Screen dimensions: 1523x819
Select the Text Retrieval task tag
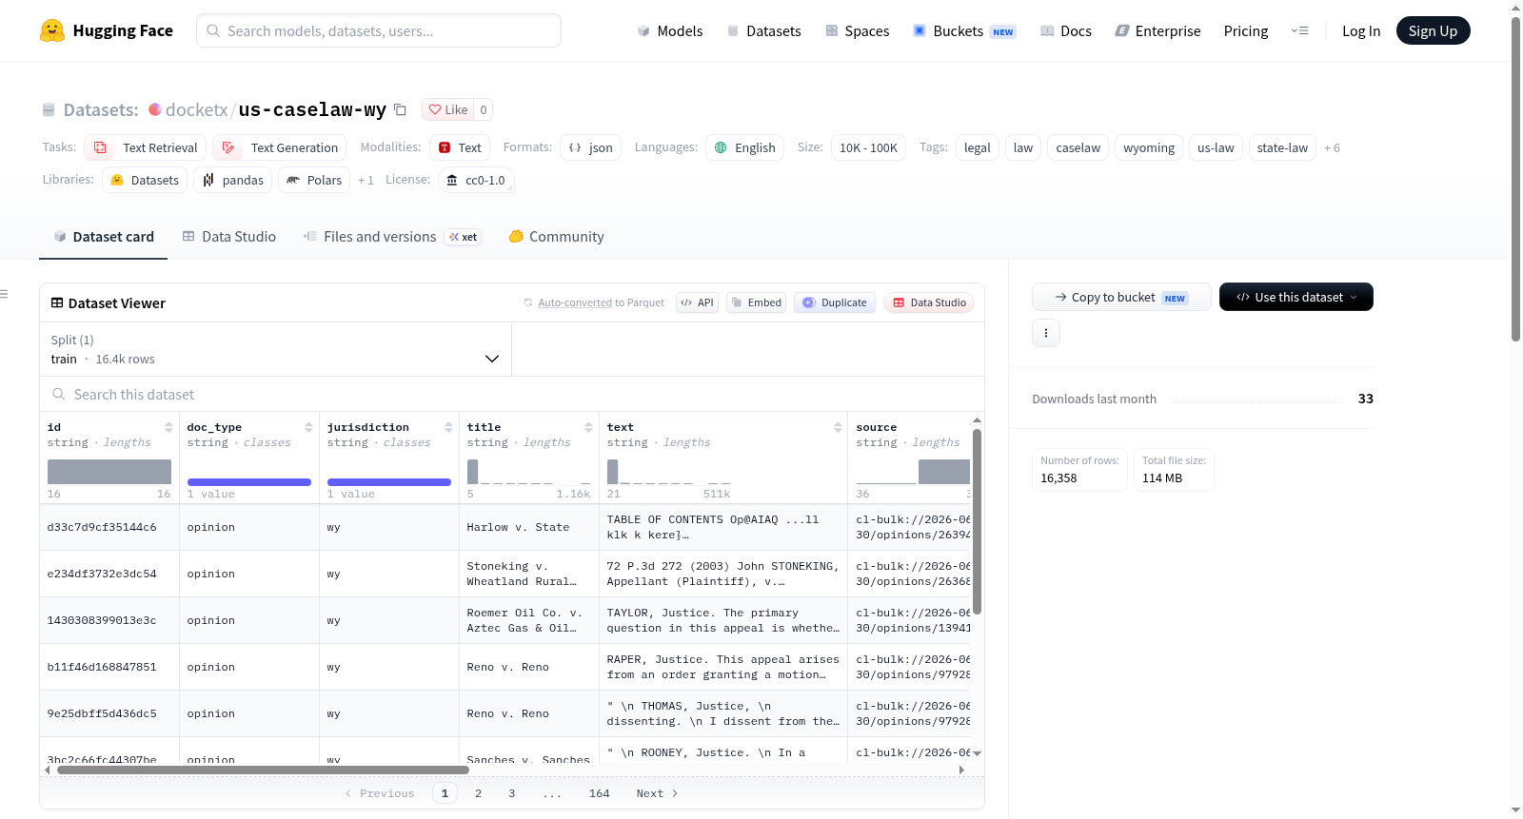click(145, 147)
